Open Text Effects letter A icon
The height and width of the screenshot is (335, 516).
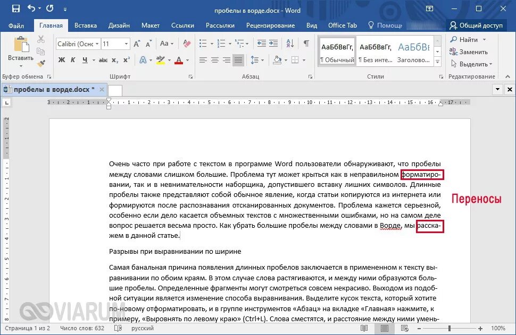pyautogui.click(x=143, y=60)
